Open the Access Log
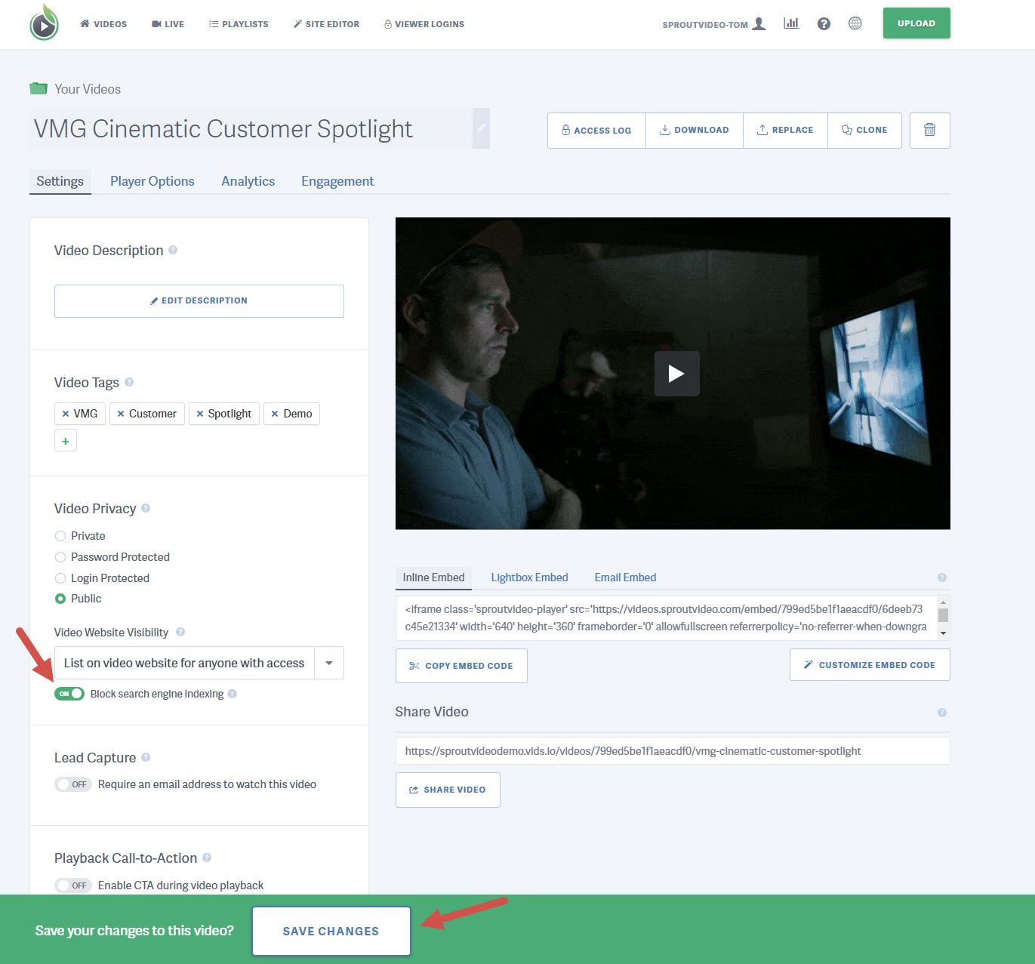Image resolution: width=1035 pixels, height=964 pixels. click(x=596, y=130)
